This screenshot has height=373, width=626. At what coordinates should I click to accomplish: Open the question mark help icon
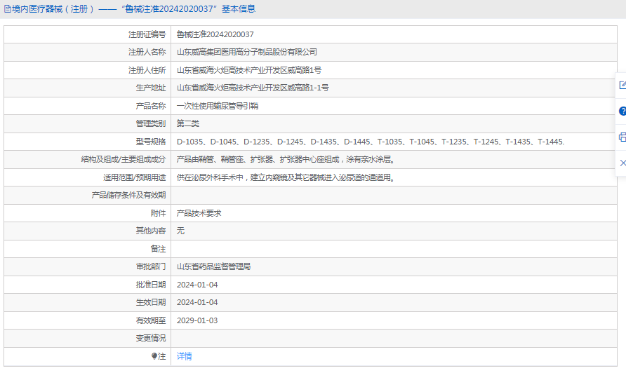point(622,111)
